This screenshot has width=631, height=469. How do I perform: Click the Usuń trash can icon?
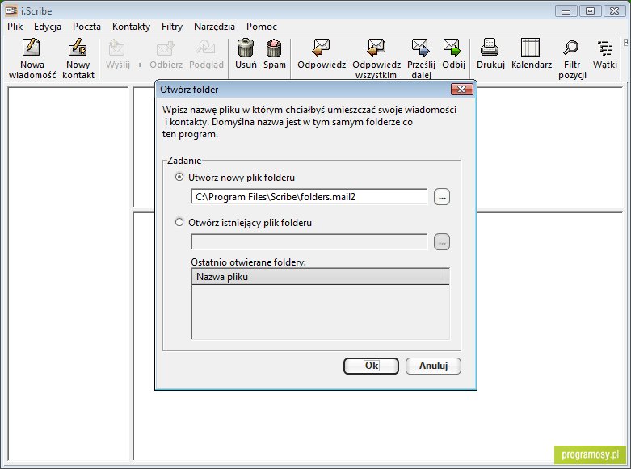(x=246, y=48)
